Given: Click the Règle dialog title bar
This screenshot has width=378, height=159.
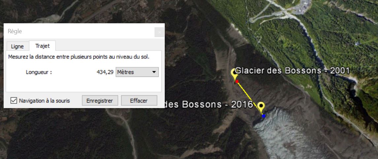Looking at the screenshot, I should (x=79, y=31).
